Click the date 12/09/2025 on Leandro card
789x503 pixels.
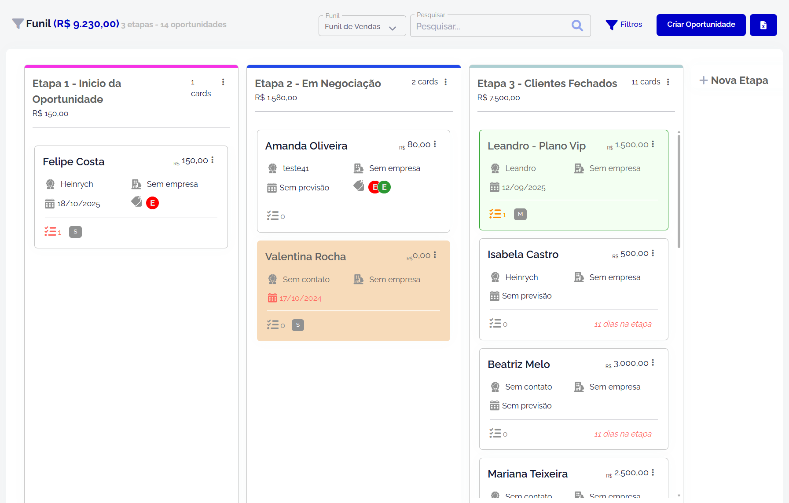point(524,188)
